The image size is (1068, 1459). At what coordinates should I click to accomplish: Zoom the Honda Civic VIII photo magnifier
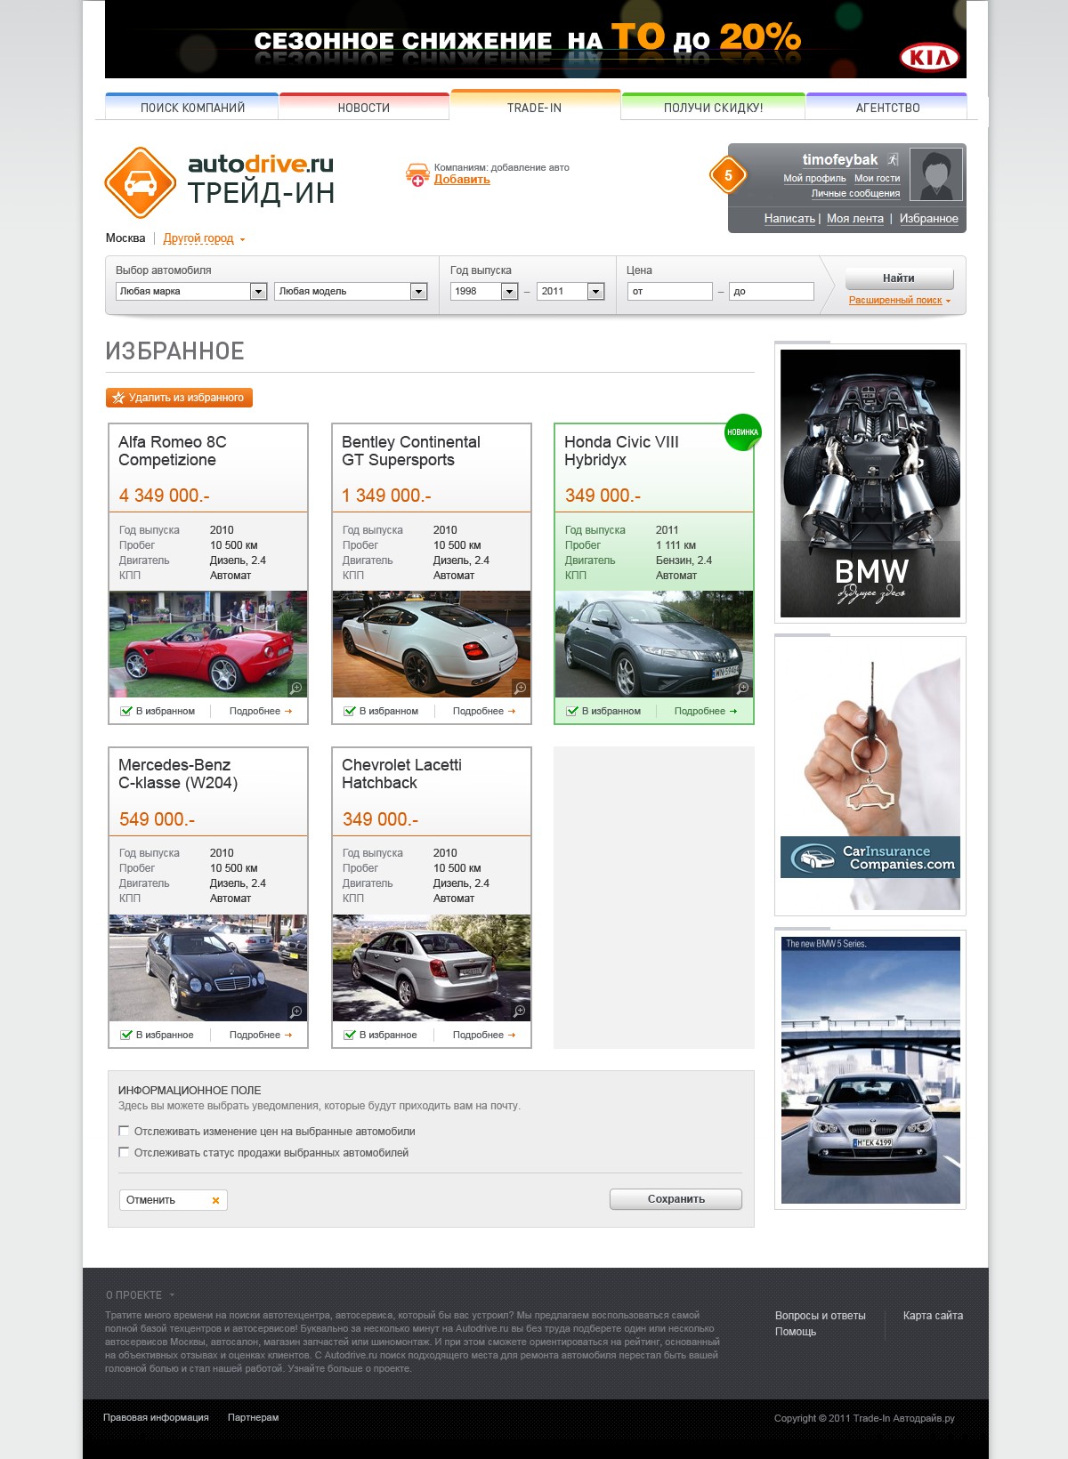742,688
